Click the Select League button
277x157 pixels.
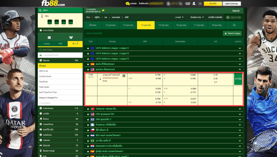coord(232,33)
